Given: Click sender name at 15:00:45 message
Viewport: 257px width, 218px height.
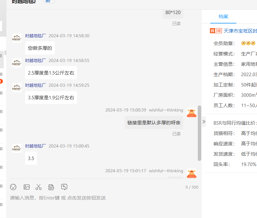Looking at the screenshot, I should tap(35, 146).
